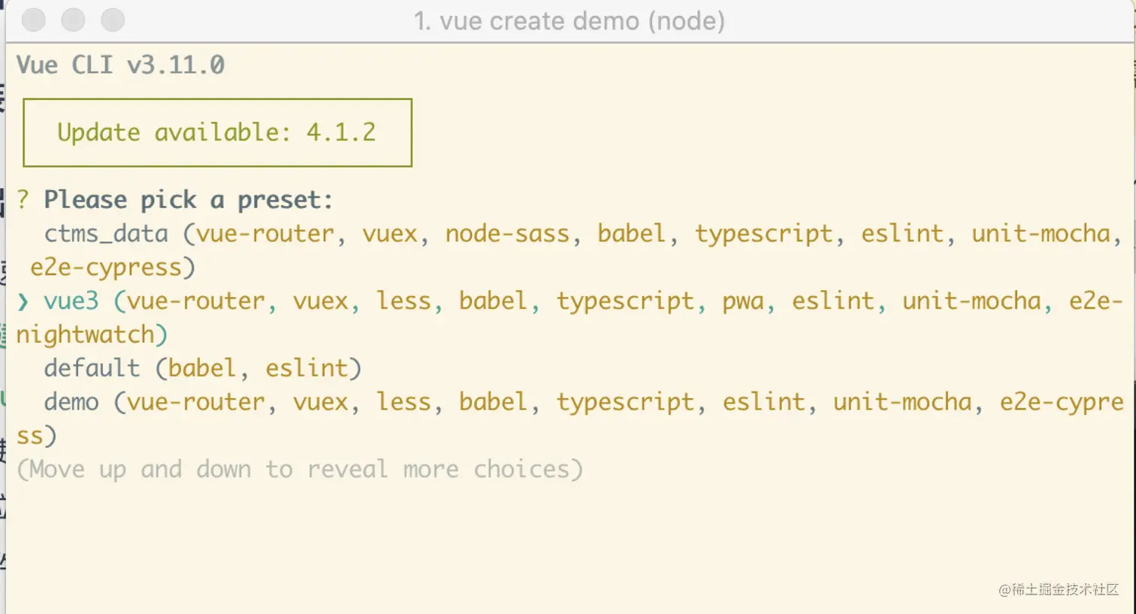Select the demo preset option

(570, 419)
